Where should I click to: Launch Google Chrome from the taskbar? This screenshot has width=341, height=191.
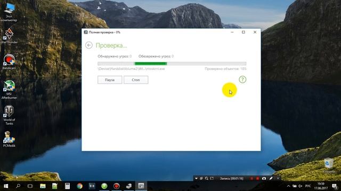click(79, 186)
